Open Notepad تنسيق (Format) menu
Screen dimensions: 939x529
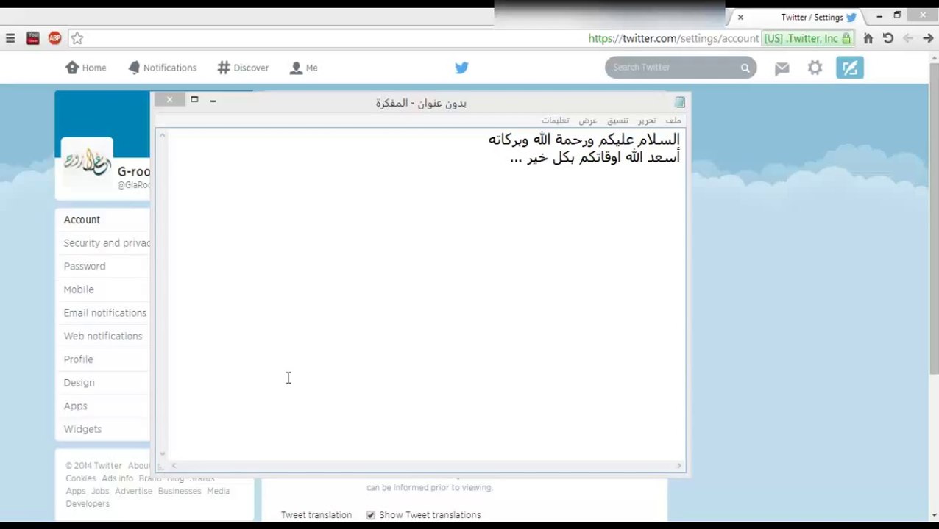[x=617, y=120]
